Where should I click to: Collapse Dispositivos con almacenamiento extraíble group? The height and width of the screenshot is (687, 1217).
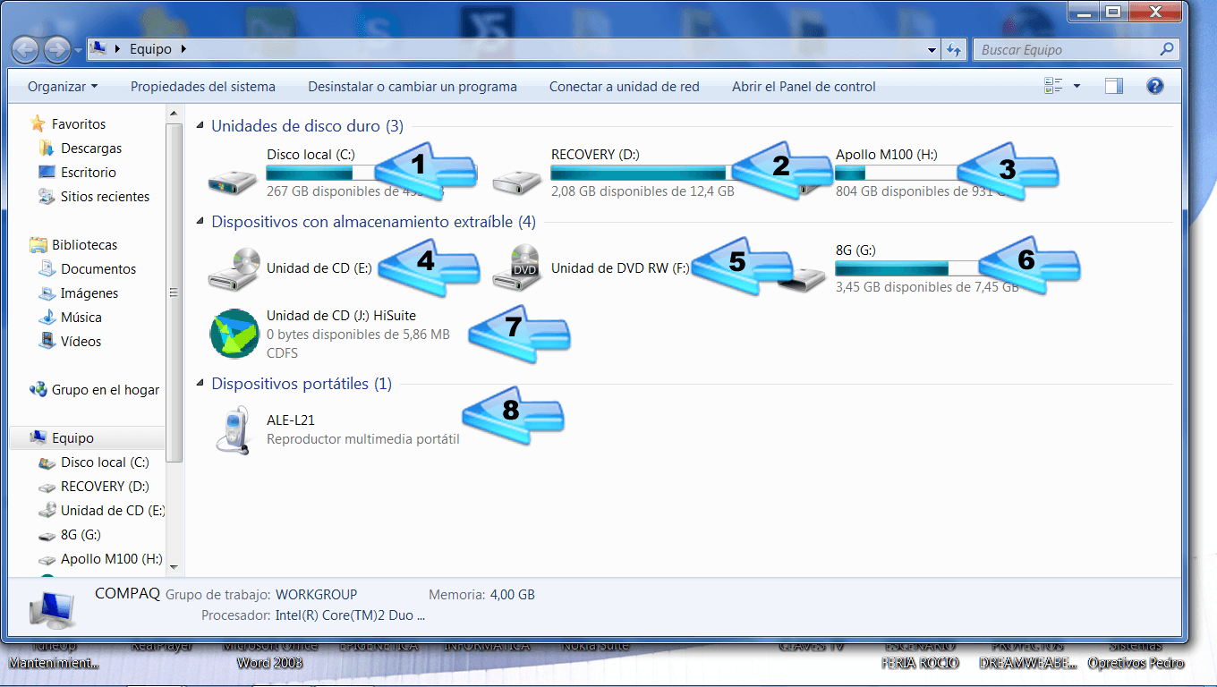point(200,222)
